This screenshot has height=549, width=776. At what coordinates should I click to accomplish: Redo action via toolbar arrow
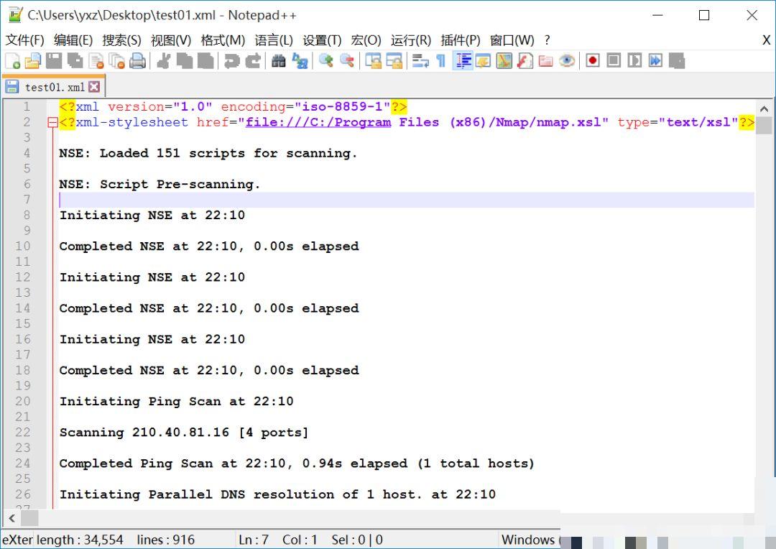coord(253,61)
